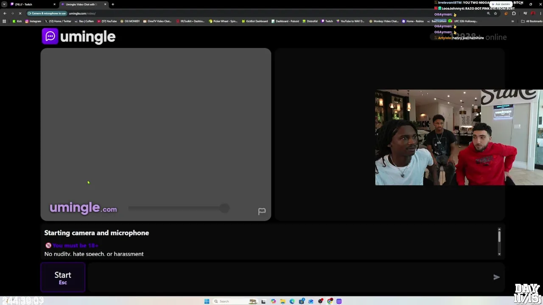Open the browser extensions puzzle icon
The image size is (543, 305).
pos(514,14)
